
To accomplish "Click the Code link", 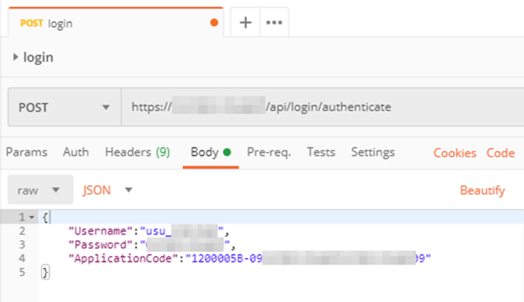I will pos(501,153).
